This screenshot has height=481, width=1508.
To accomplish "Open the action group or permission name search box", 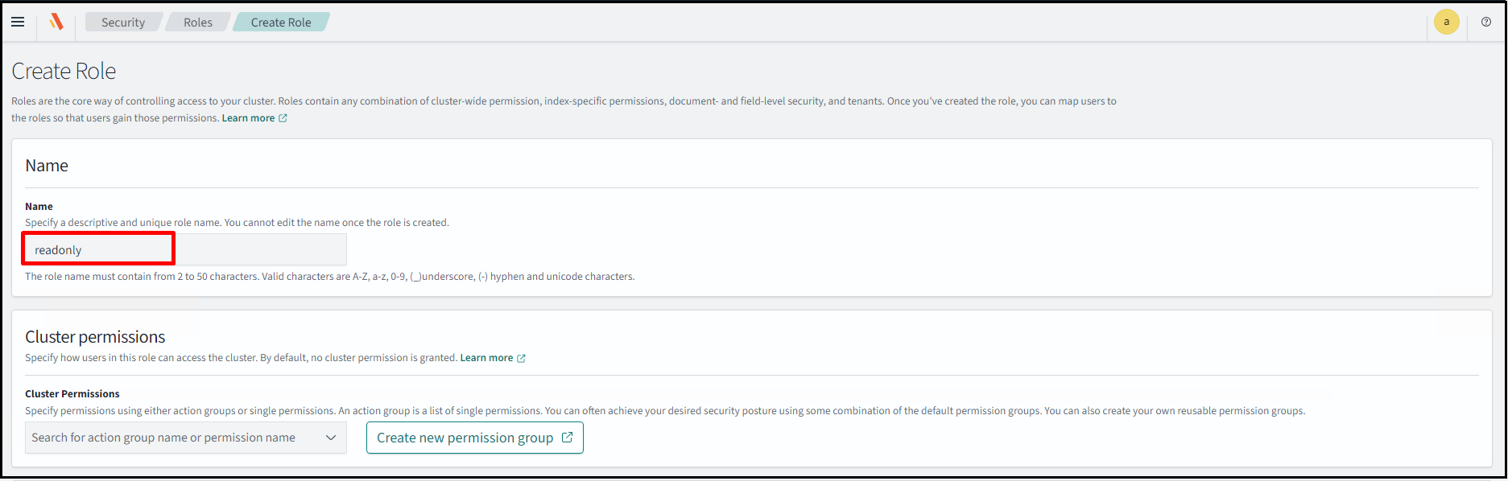I will coord(169,438).
